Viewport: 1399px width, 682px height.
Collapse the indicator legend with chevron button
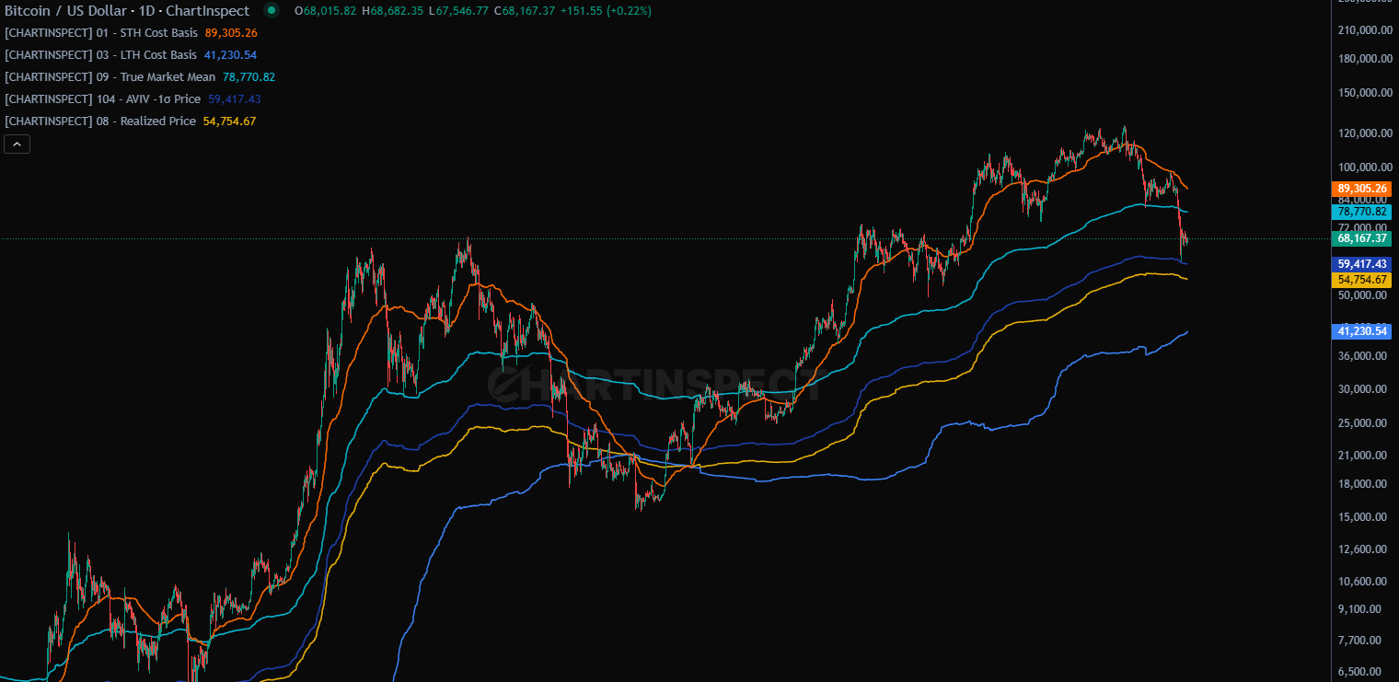click(x=17, y=144)
